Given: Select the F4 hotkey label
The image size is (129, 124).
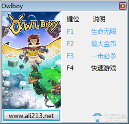Looking at the screenshot, I should click(x=70, y=68).
